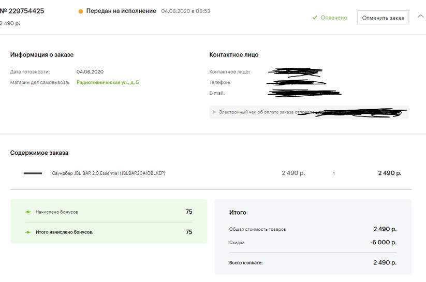The width and height of the screenshot is (426, 282).
Task: Open the JBL soundbar product thumbnail
Action: [x=33, y=173]
